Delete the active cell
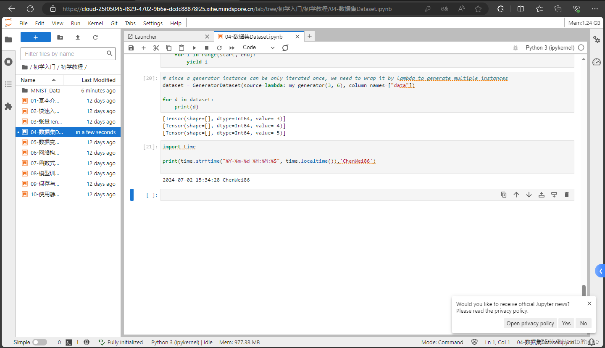The image size is (605, 348). (x=567, y=195)
